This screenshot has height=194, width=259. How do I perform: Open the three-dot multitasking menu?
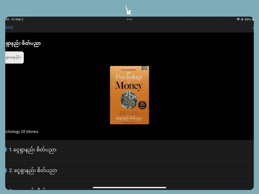click(129, 19)
